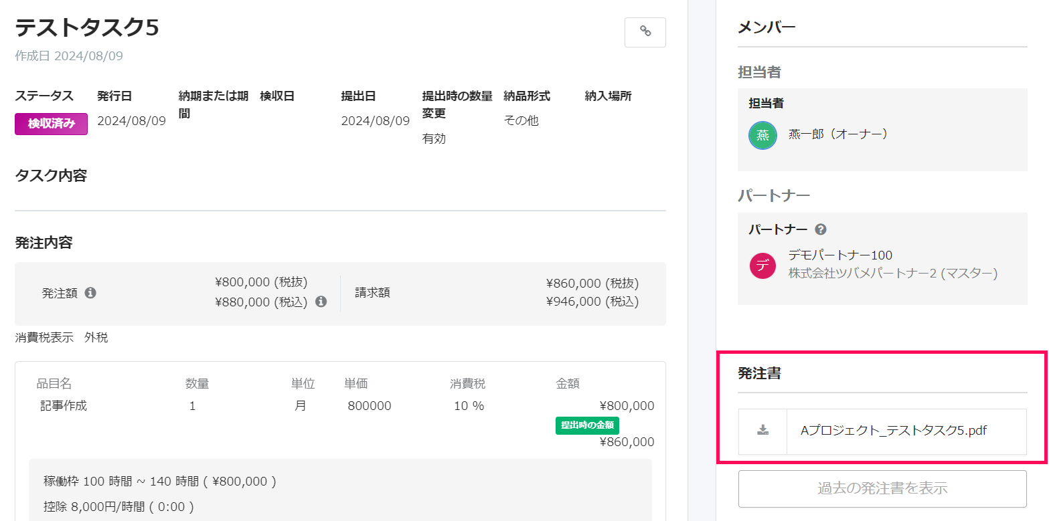
Task: Click unit price 800000
Action: 370,406
